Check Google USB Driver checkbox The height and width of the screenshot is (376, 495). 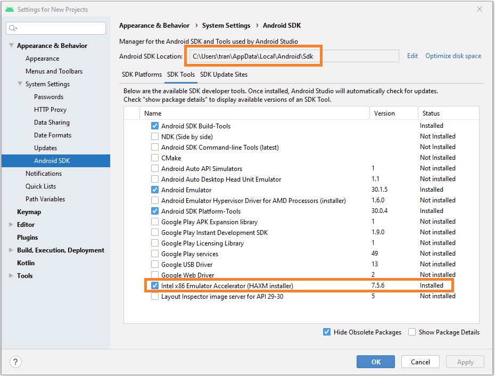155,265
